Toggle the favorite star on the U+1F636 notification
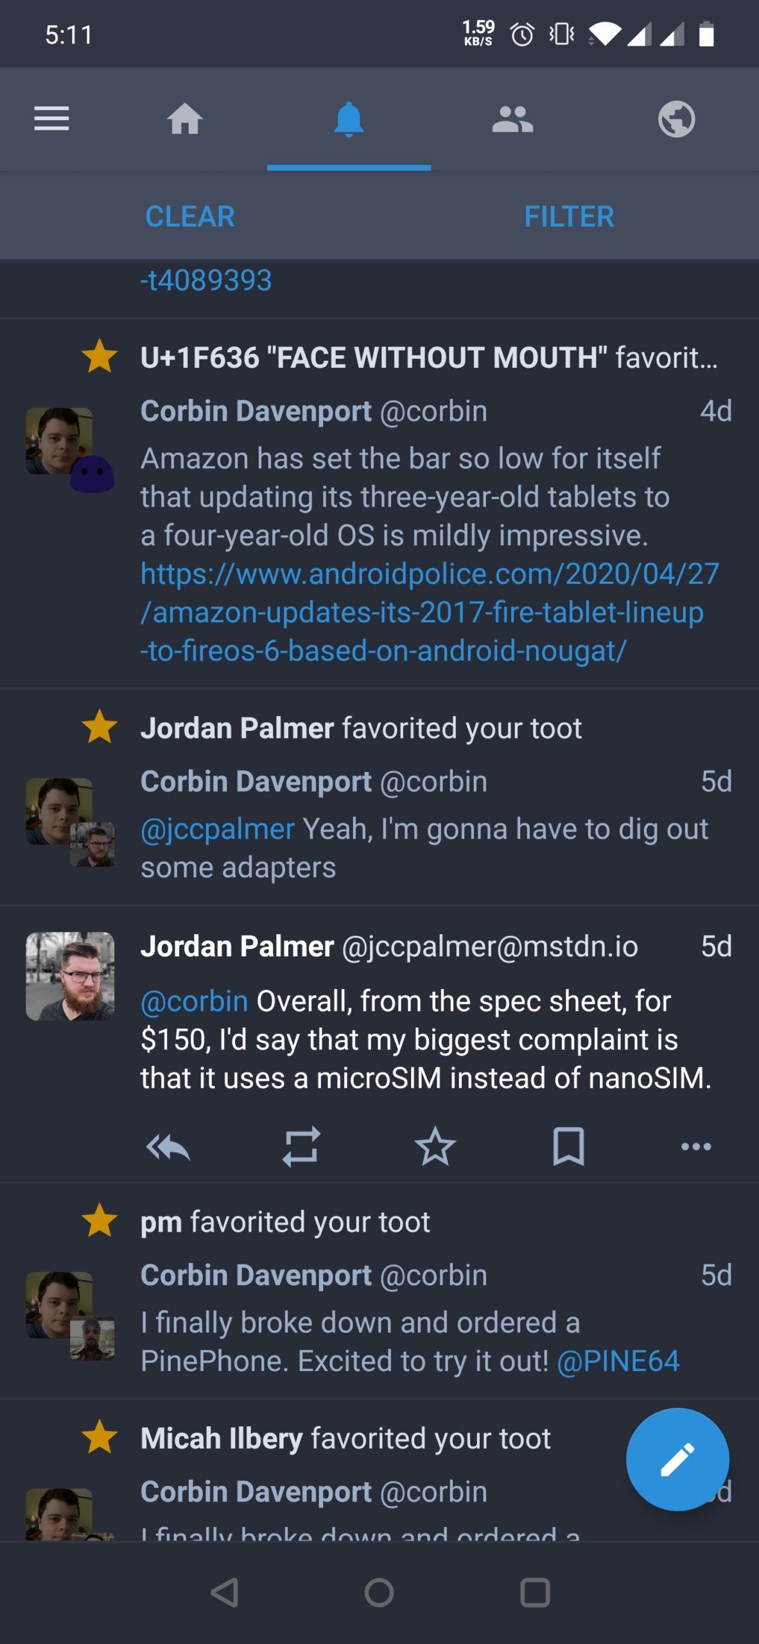The image size is (759, 1644). pyautogui.click(x=100, y=356)
